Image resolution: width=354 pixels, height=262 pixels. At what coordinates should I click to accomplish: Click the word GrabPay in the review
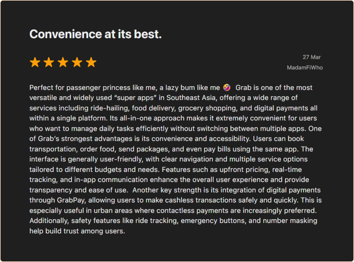[71, 200]
